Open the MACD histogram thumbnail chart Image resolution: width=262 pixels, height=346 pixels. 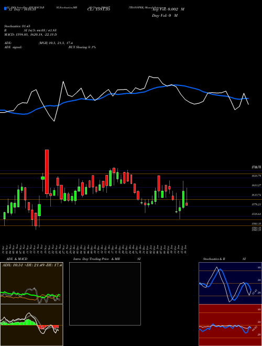(x=31, y=325)
